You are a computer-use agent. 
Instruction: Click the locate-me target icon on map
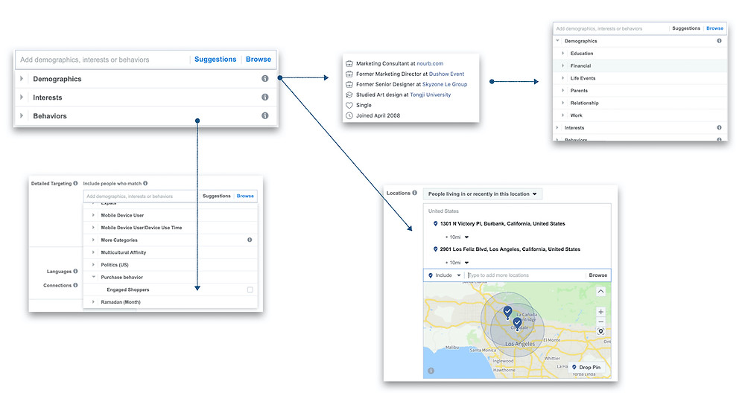[x=601, y=332]
